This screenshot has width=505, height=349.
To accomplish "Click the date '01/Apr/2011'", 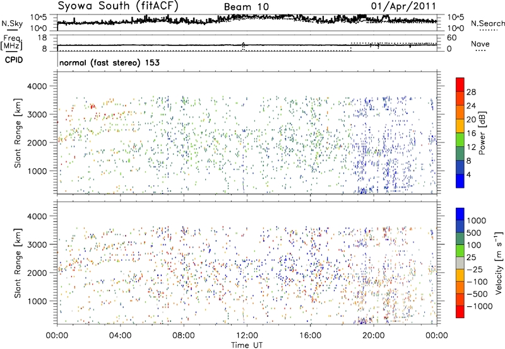I will click(403, 6).
